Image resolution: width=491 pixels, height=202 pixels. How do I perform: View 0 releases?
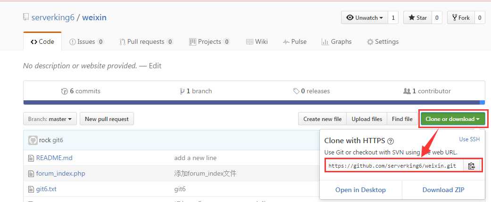tap(312, 91)
